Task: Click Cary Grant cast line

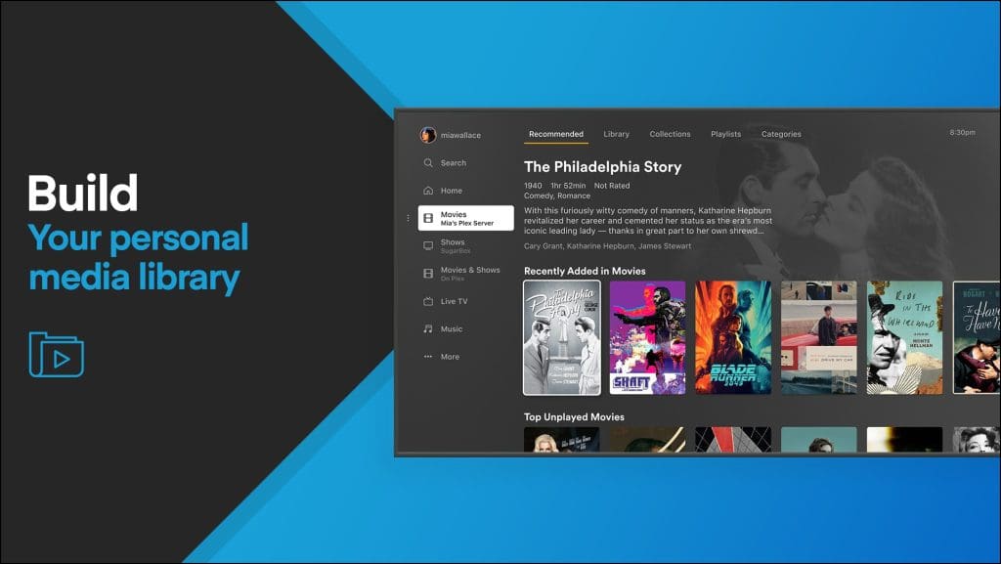Action: point(607,246)
